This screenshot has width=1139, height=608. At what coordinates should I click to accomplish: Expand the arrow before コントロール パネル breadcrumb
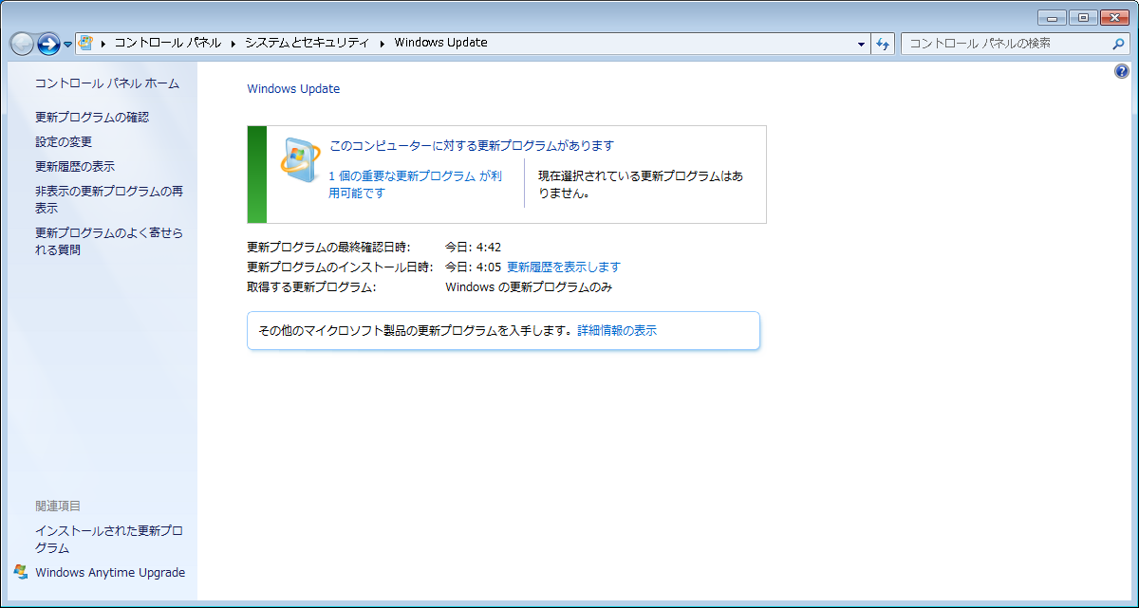tap(103, 43)
